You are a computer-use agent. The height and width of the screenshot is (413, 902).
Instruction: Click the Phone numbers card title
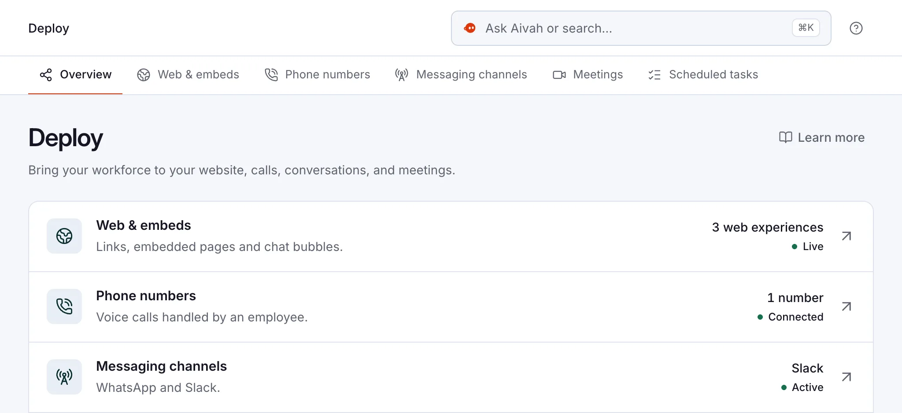146,296
